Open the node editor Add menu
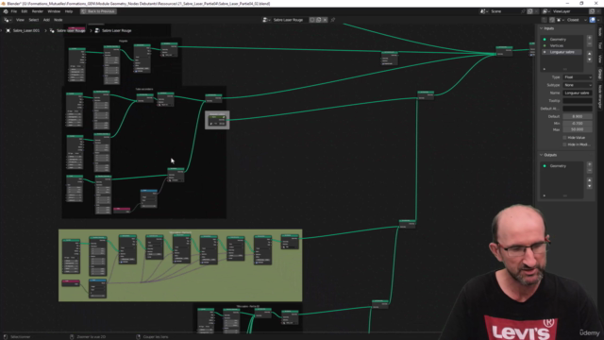 tap(46, 20)
